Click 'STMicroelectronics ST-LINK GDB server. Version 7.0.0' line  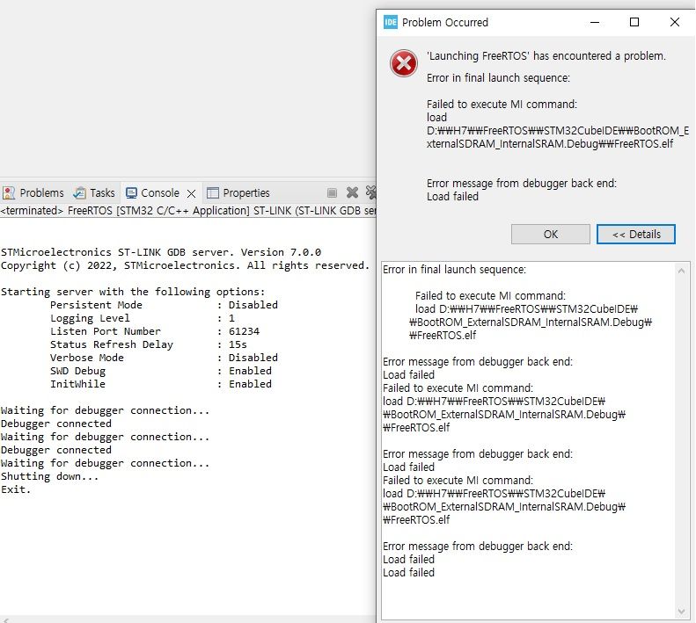pos(161,252)
